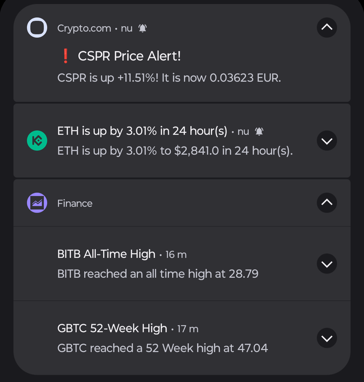Select the Finance group header label
364x382 pixels.
point(75,203)
